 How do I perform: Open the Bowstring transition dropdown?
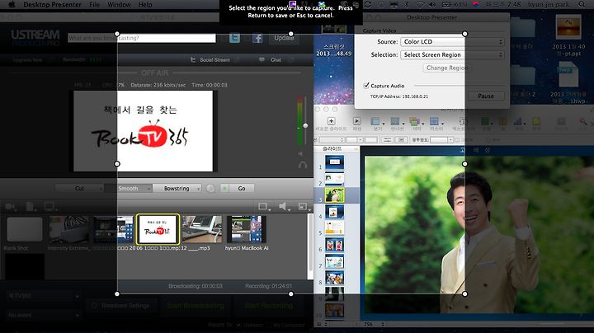(177, 188)
